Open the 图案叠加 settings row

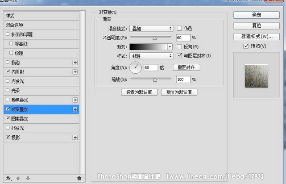coord(41,119)
